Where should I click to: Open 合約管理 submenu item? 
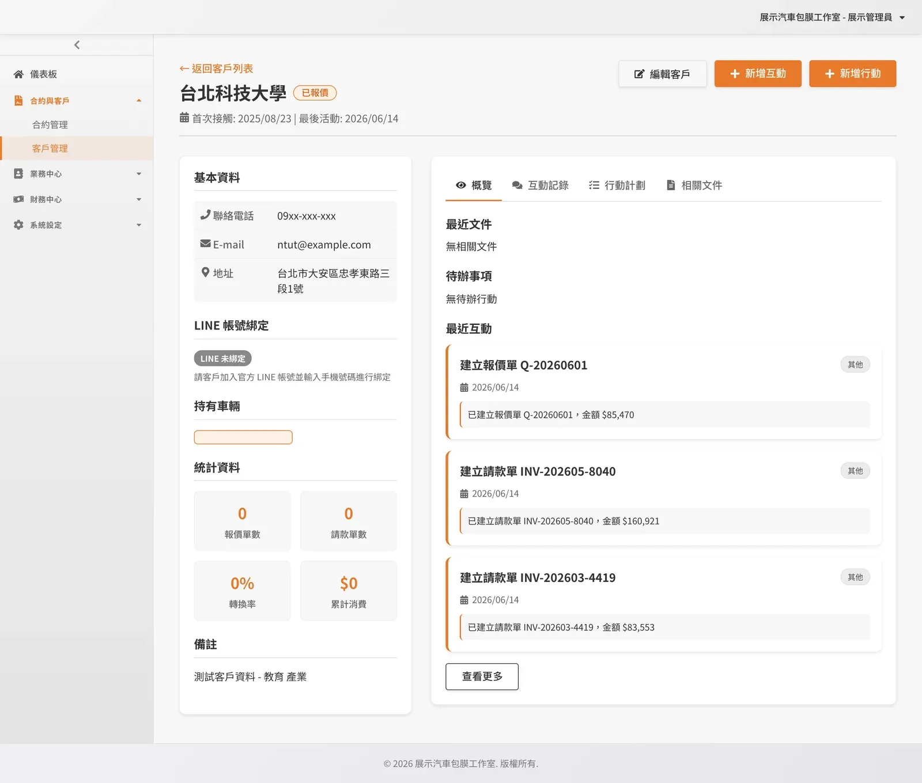click(x=77, y=124)
